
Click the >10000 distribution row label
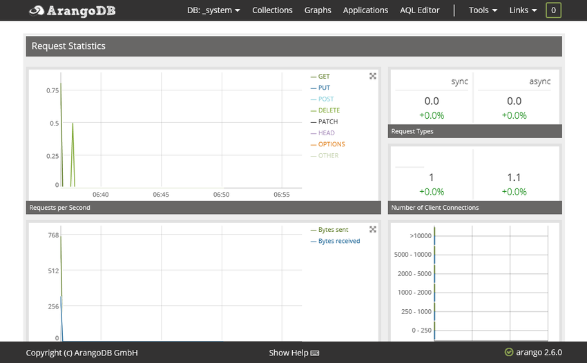[421, 236]
